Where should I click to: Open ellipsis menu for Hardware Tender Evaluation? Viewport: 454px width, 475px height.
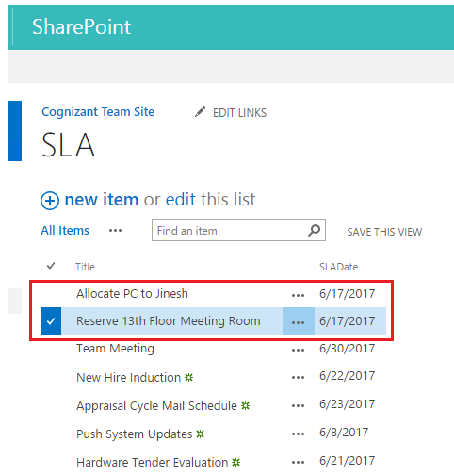pos(298,462)
